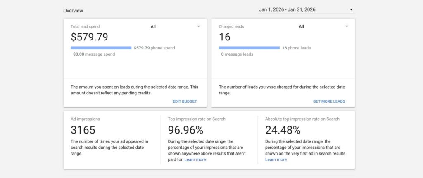
Task: Open the date range dropdown arrow
Action: click(351, 9)
